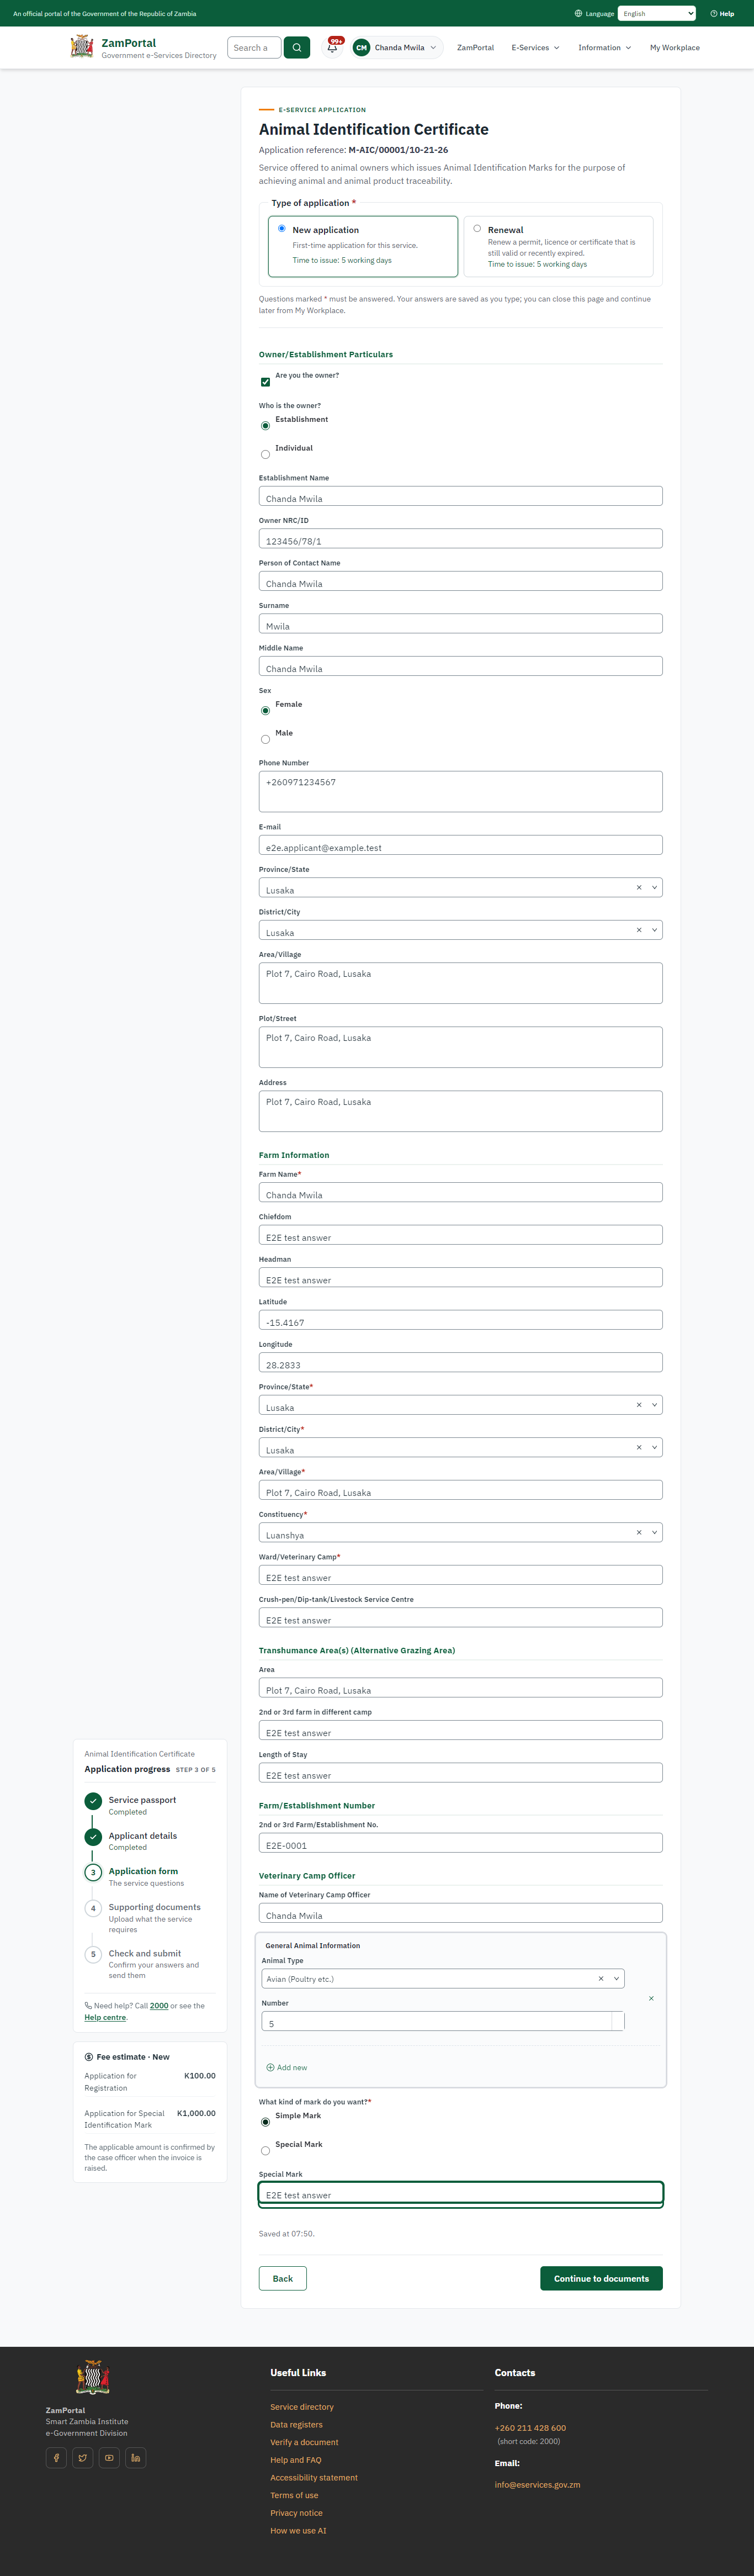Open the notifications bell
The width and height of the screenshot is (754, 2576).
332,47
